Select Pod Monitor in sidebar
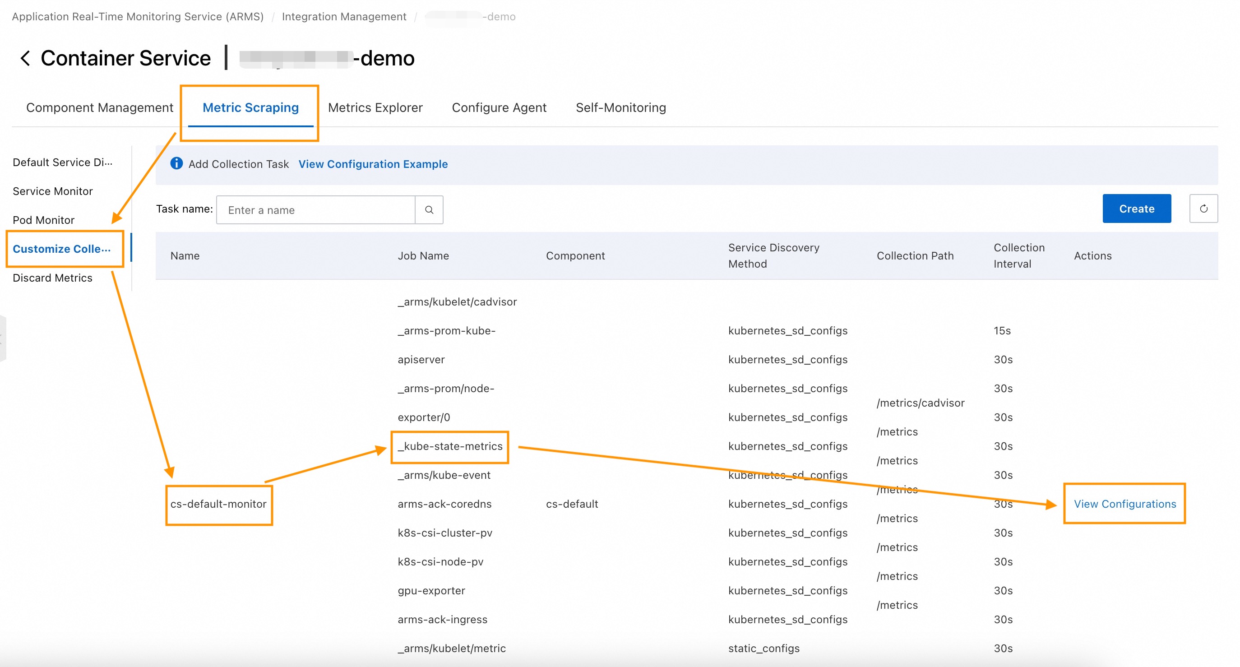The image size is (1240, 667). point(43,220)
